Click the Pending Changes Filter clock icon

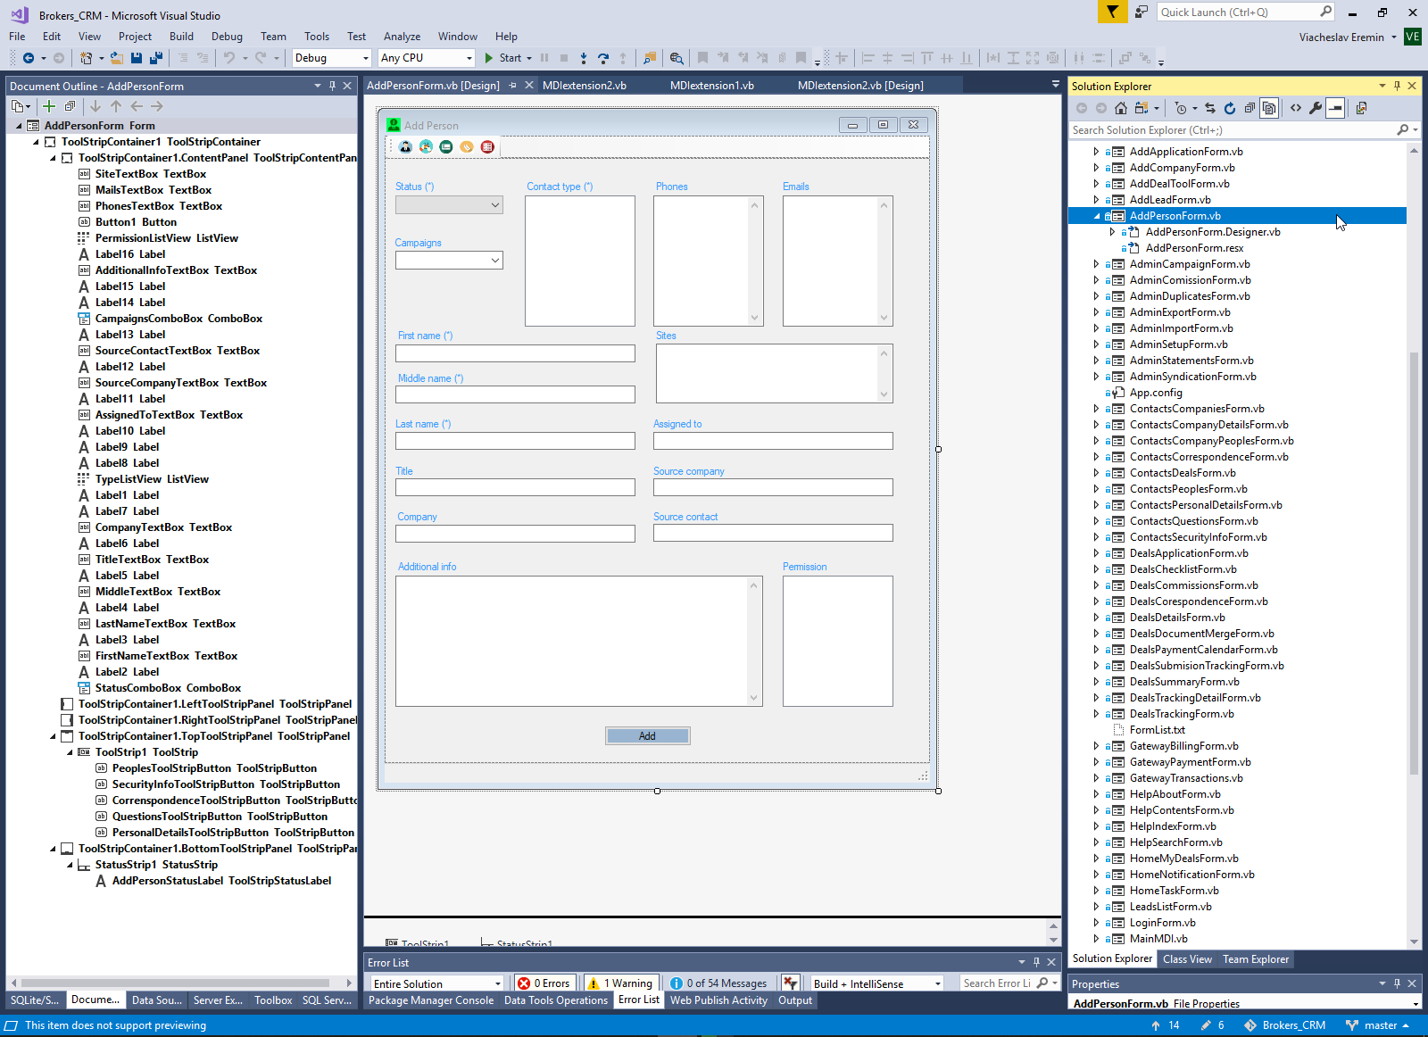(1181, 108)
